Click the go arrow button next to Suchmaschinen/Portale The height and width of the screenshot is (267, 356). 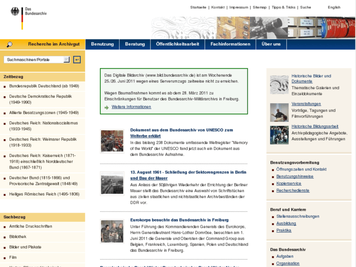77,60
